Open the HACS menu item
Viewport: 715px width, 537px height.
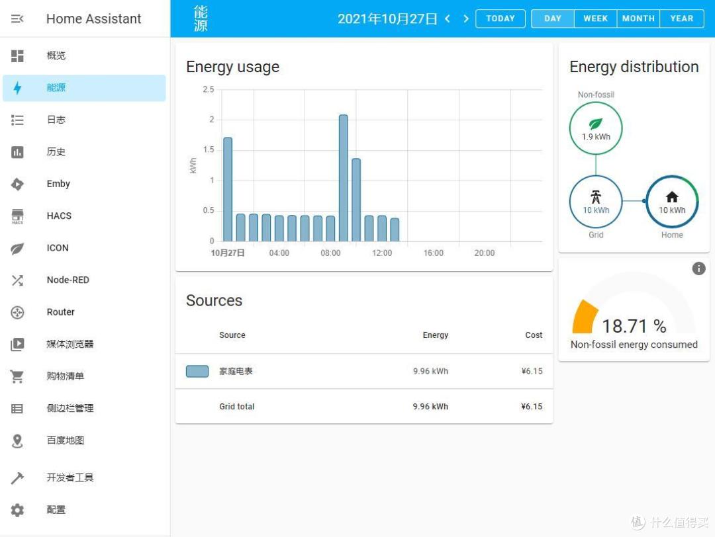click(x=84, y=216)
